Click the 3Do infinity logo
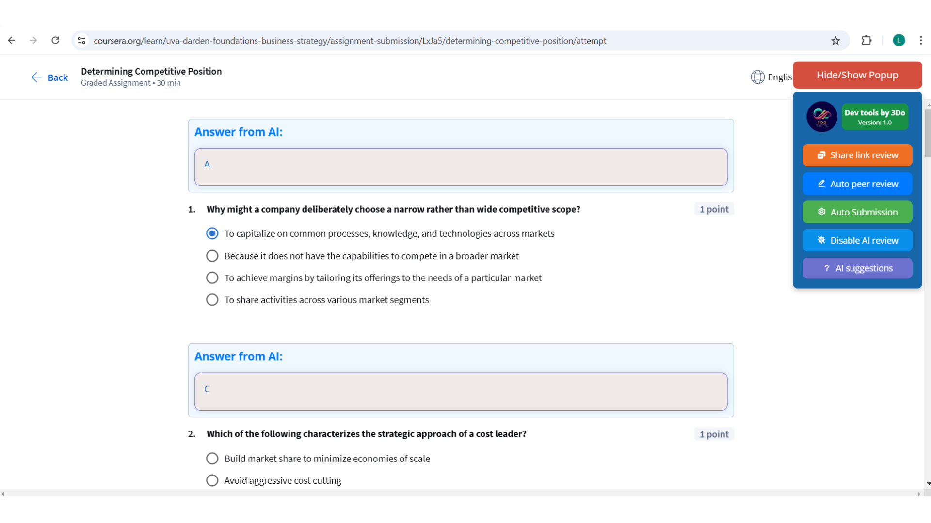Viewport: 931px width, 523px height. pyautogui.click(x=821, y=117)
